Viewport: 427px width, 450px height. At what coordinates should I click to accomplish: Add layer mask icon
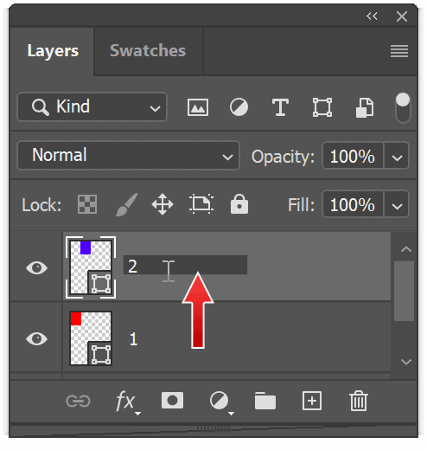point(172,400)
